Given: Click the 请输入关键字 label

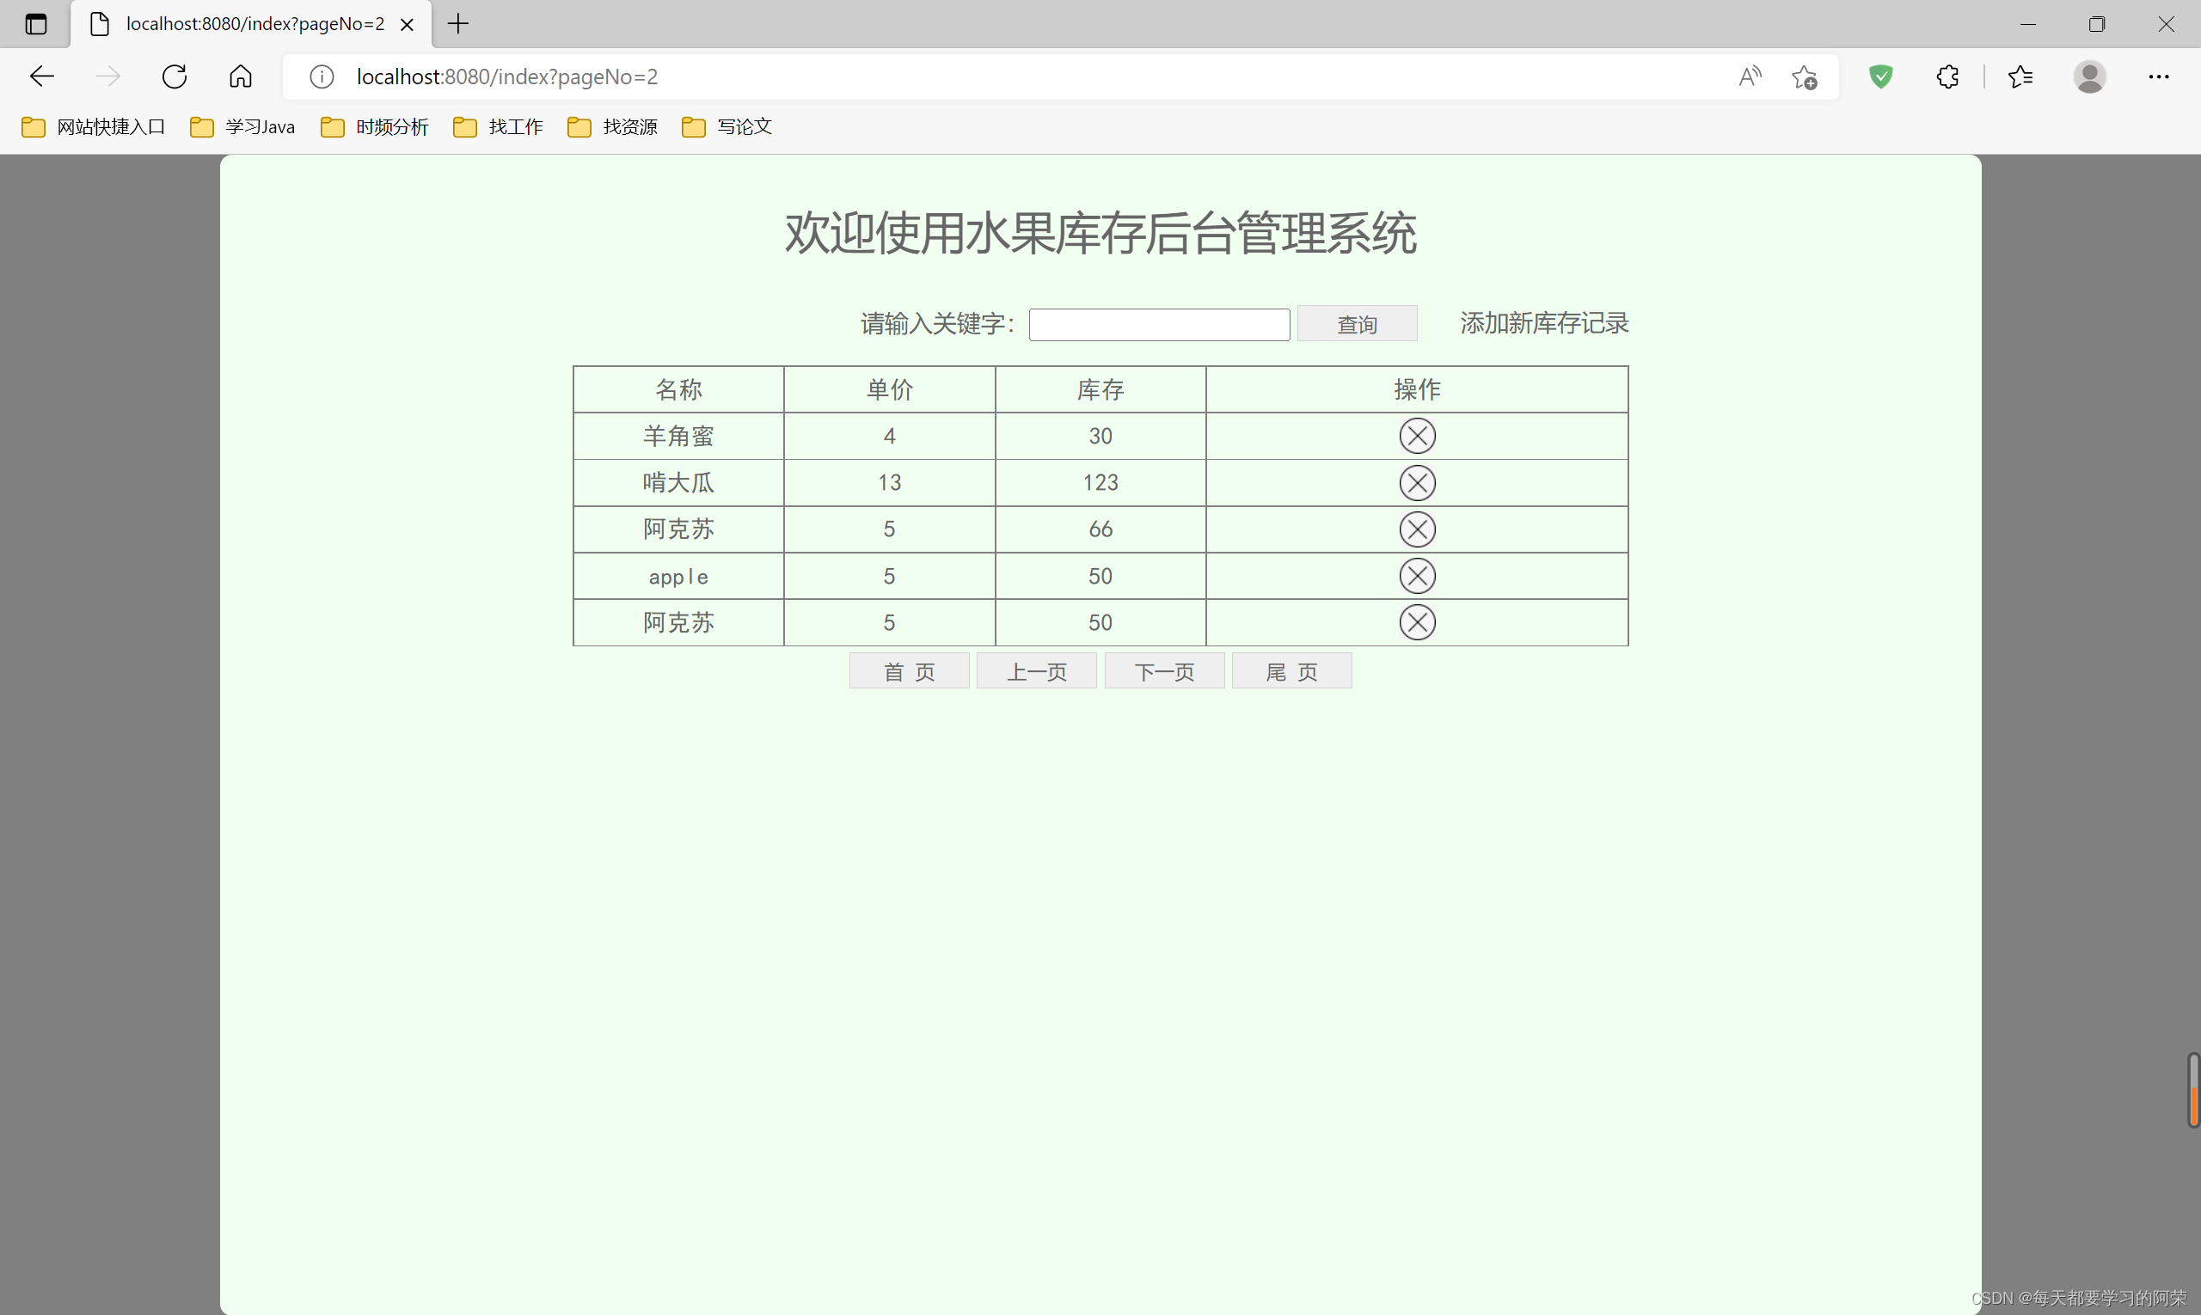Looking at the screenshot, I should pos(937,324).
